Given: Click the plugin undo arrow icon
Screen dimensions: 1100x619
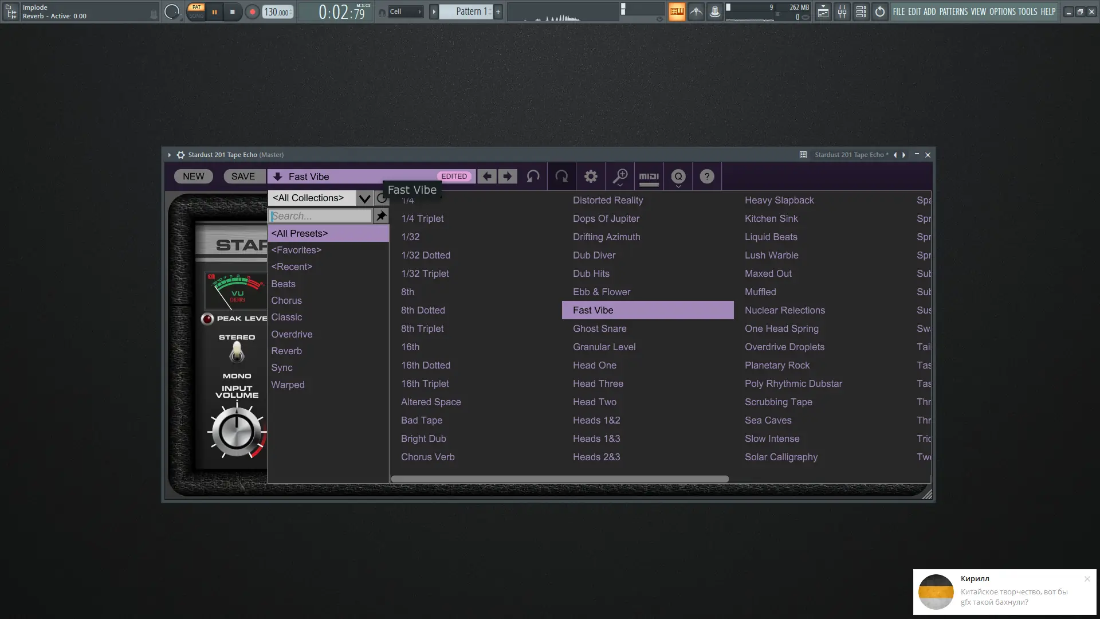Looking at the screenshot, I should pos(533,177).
